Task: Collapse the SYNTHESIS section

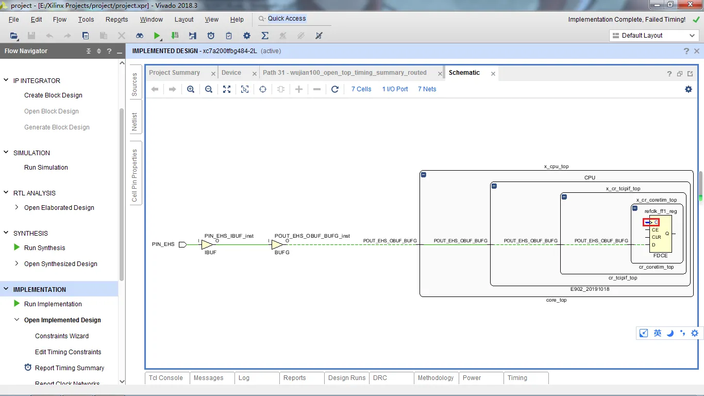Action: (x=7, y=233)
